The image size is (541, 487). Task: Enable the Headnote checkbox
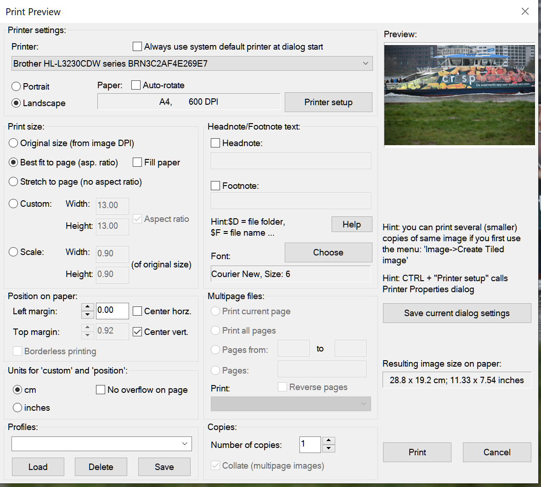coord(215,143)
